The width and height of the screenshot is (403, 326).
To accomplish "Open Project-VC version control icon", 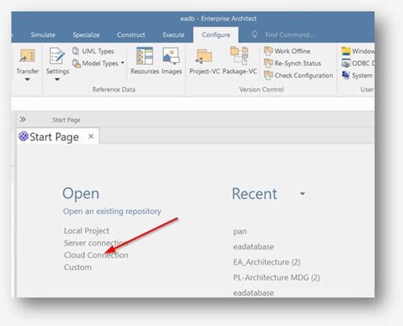I will (x=204, y=56).
